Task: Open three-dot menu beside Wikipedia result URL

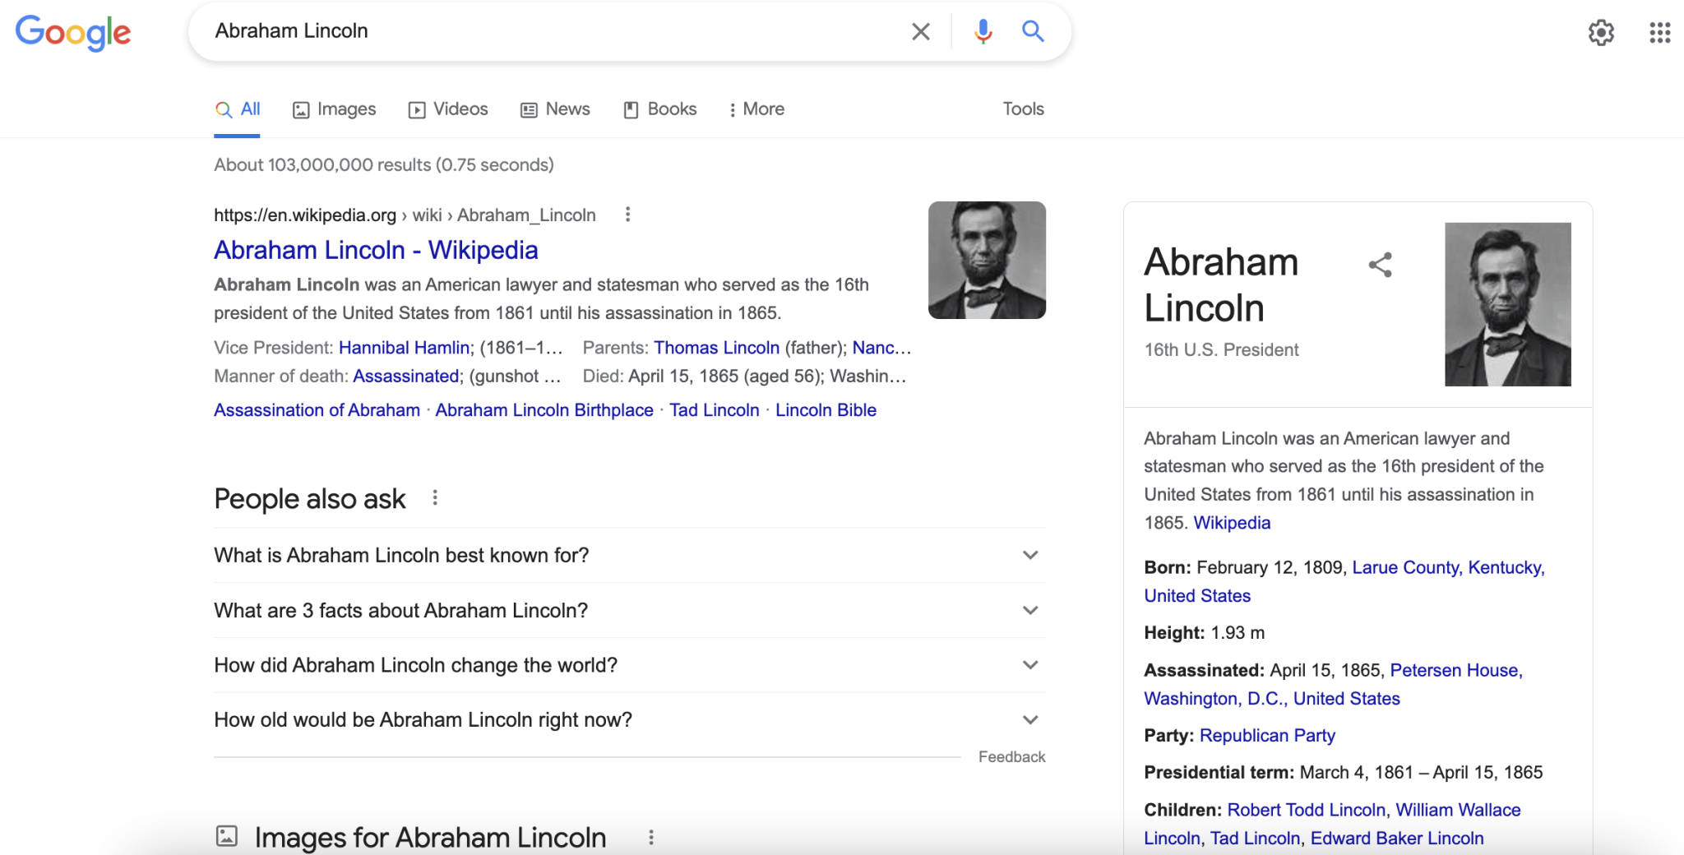Action: click(x=628, y=215)
